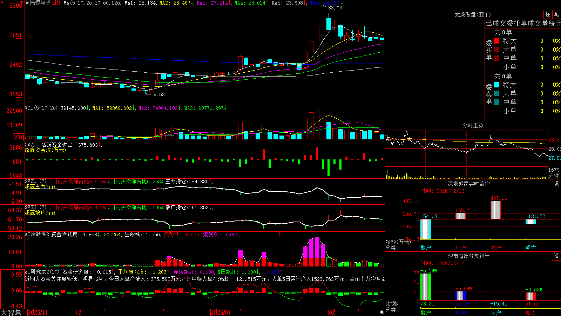This screenshot has width=561, height=316.
Task: Click the 委卖单 vertical section label
Action: click(489, 93)
